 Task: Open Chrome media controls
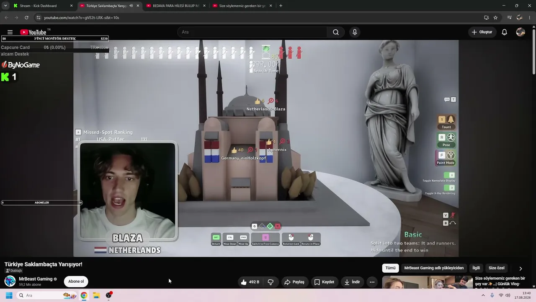pyautogui.click(x=509, y=18)
